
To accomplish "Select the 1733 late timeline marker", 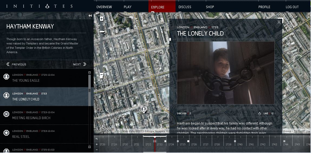I will [165, 141].
